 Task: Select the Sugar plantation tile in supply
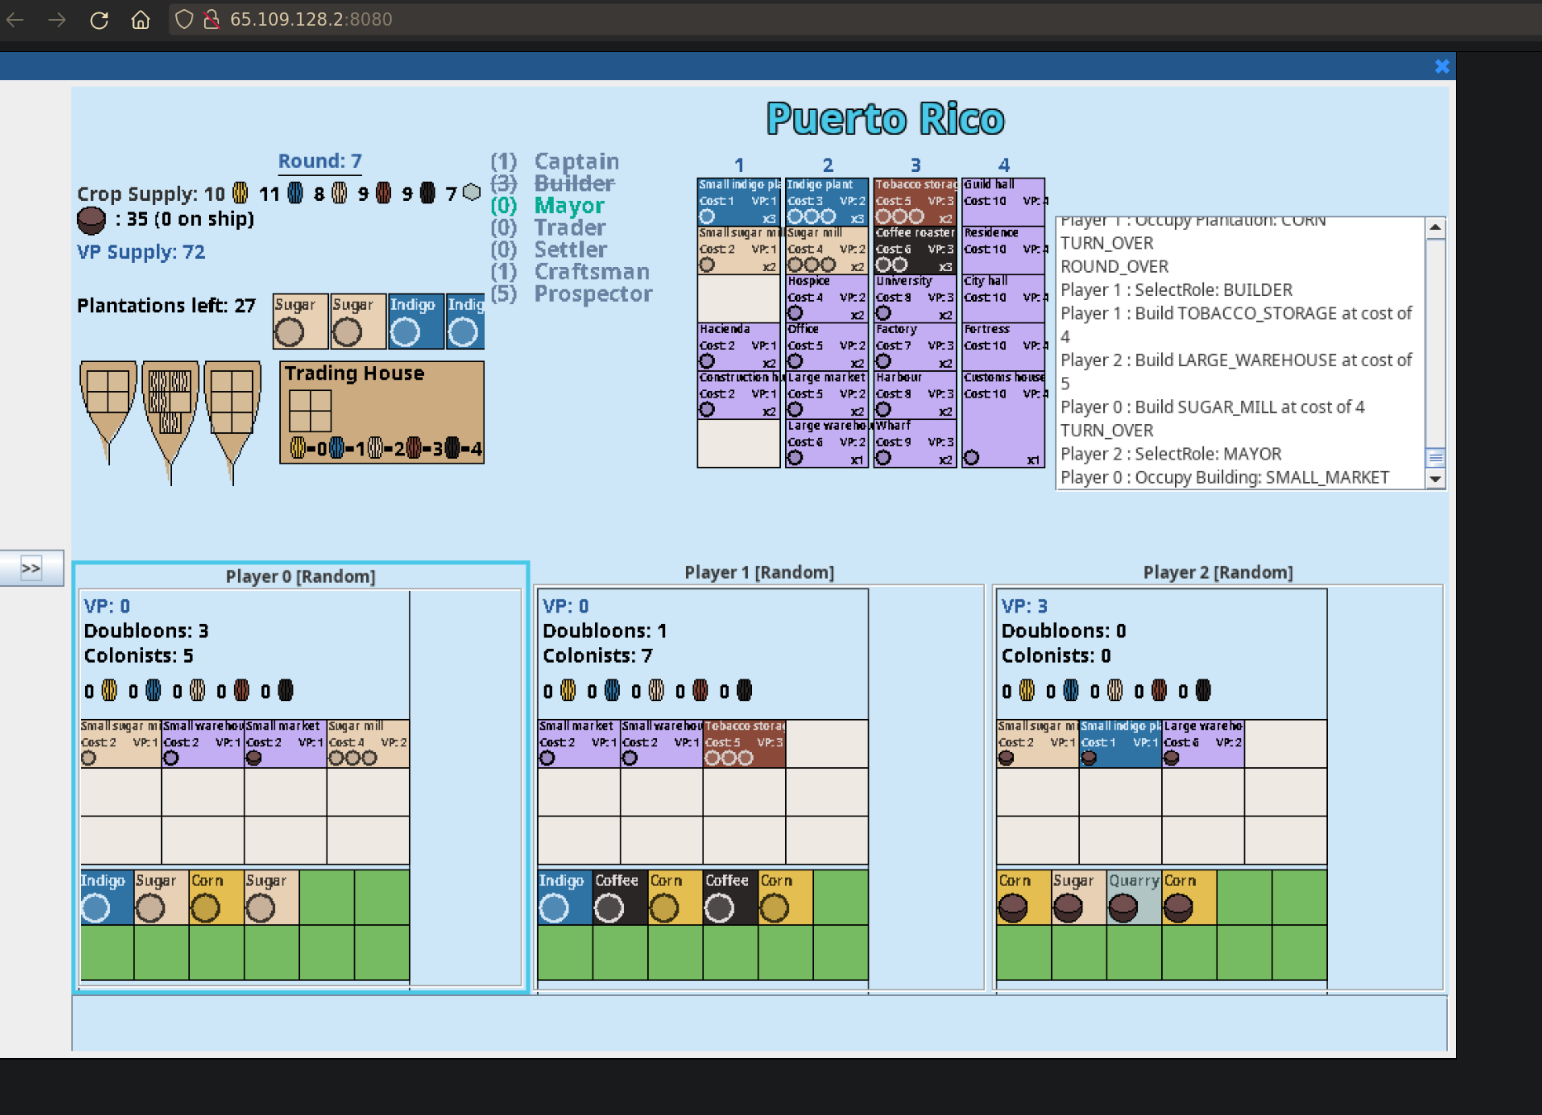click(x=301, y=322)
